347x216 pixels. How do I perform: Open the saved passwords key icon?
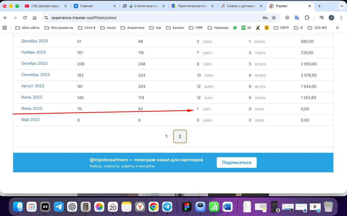(x=265, y=18)
